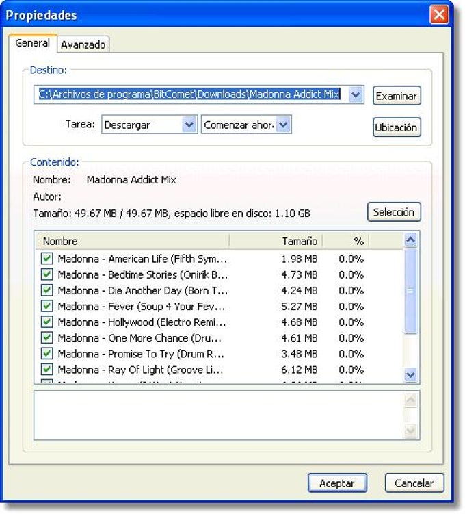Select row 'Madonna - American Life (Fifth Sym...'
465x514 pixels.
[x=219, y=259]
